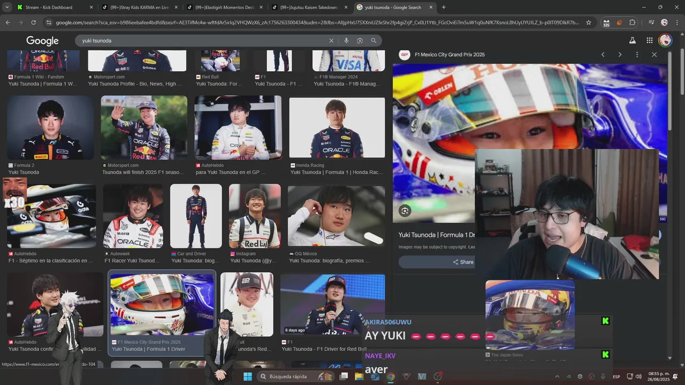Open GQ México biografía thumbnail
685x385 pixels.
point(336,216)
